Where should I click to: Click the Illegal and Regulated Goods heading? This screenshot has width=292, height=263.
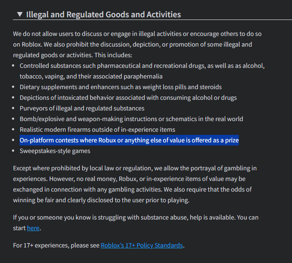103,15
